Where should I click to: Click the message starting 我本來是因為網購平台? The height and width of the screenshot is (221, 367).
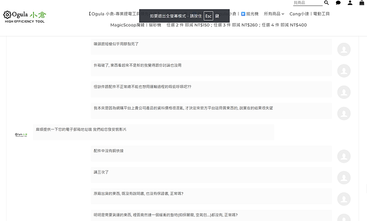pos(211,110)
